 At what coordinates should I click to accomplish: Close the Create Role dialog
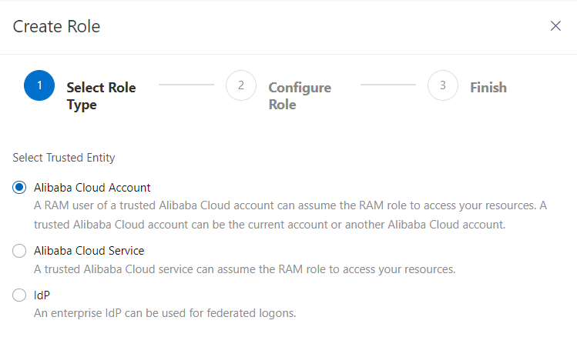[x=555, y=26]
